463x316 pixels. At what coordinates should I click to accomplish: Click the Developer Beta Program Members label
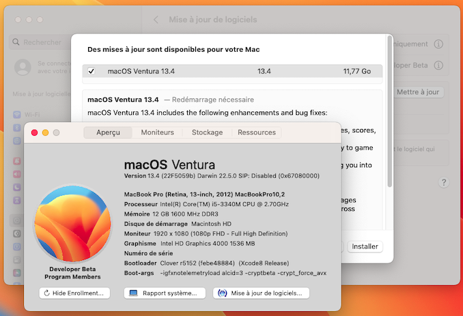(72, 273)
